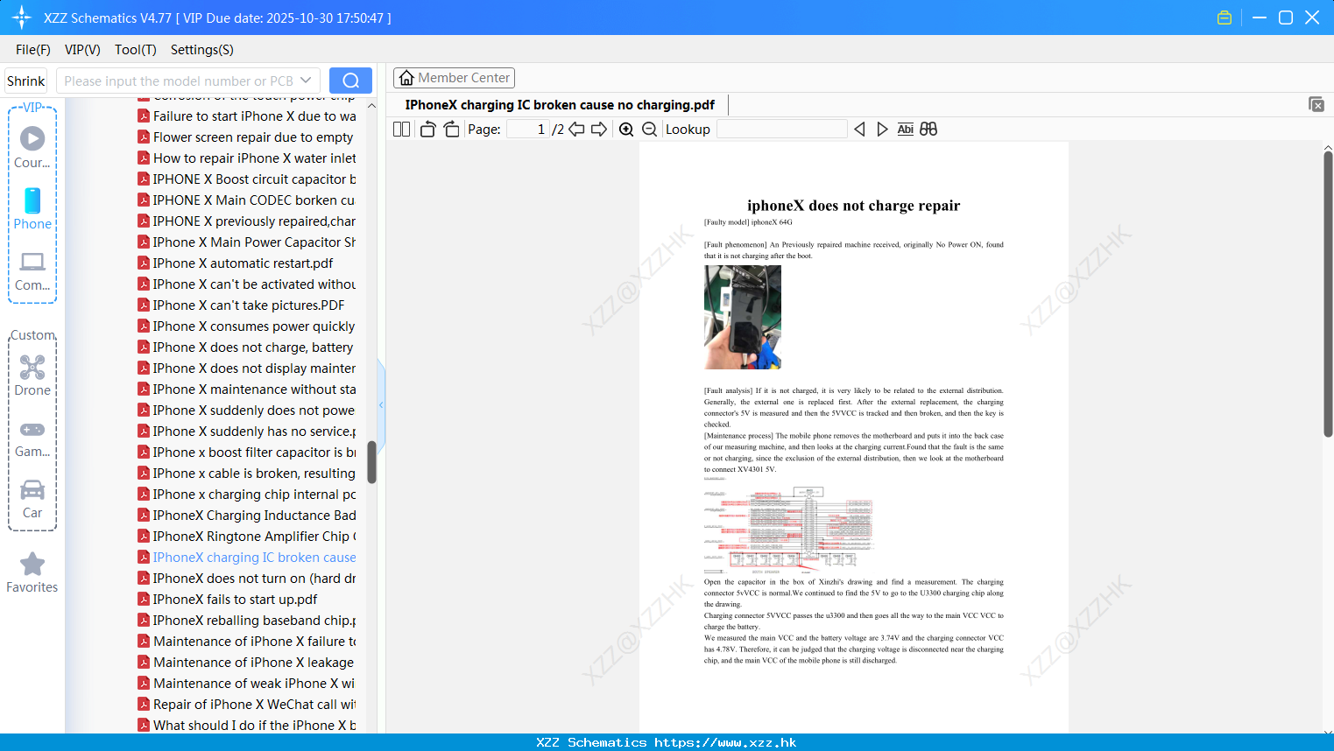Toggle the Abl match-case text option

tap(905, 130)
